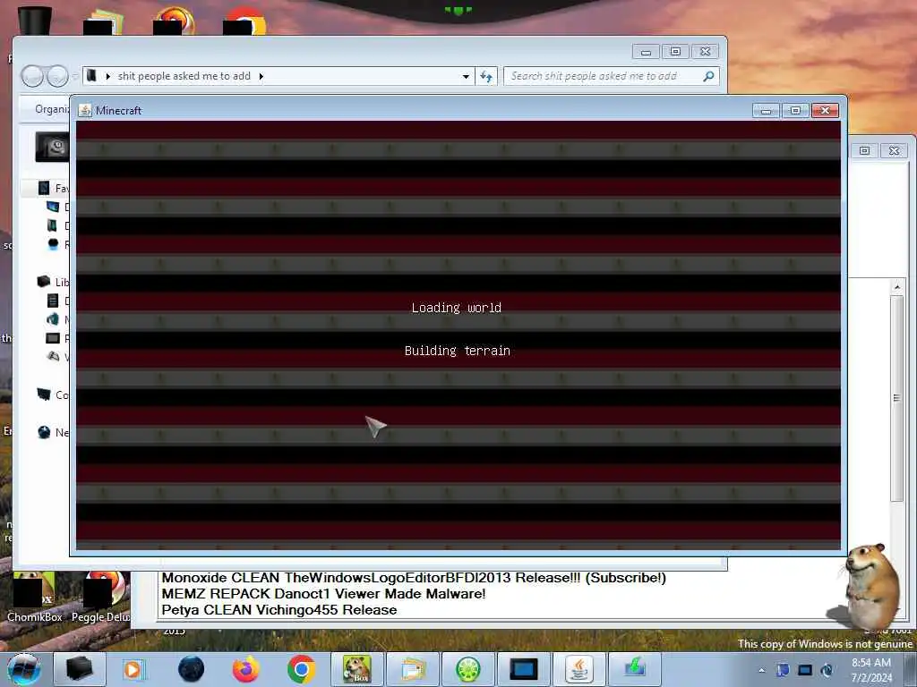Select the 'MEMZ REPACK Danoct1' list entry
The width and height of the screenshot is (917, 687).
[323, 594]
